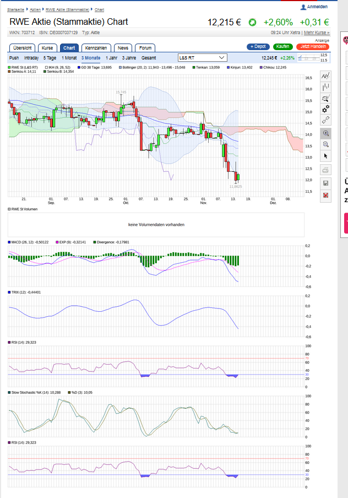The image size is (348, 498).
Task: Click the + Depot button
Action: pos(258,46)
